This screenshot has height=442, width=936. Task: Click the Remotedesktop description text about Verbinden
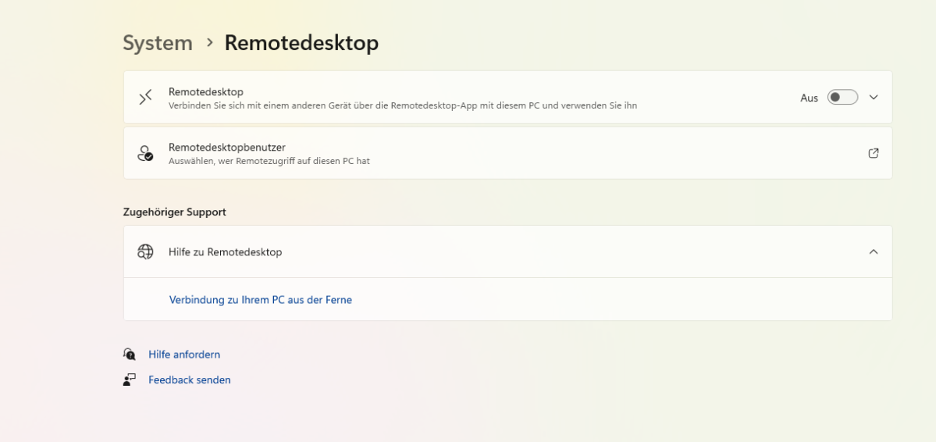pos(402,105)
